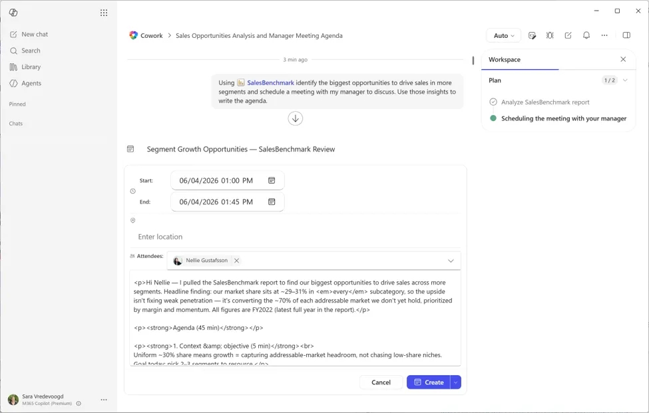The width and height of the screenshot is (649, 413).
Task: Select the Analyze SalesBenchmark report step
Action: tap(546, 102)
